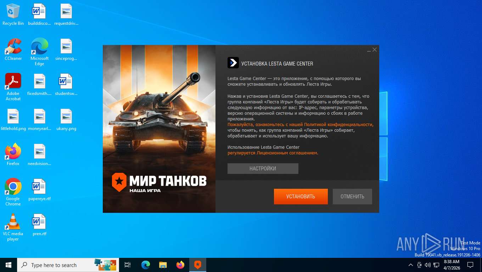This screenshot has width=482, height=272.
Task: Select the moneyearl image file icon
Action: tap(39, 120)
